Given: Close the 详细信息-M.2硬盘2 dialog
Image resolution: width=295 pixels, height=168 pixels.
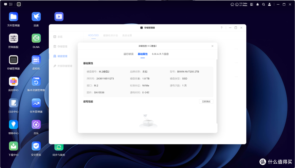Looking at the screenshot, I should click(x=213, y=46).
